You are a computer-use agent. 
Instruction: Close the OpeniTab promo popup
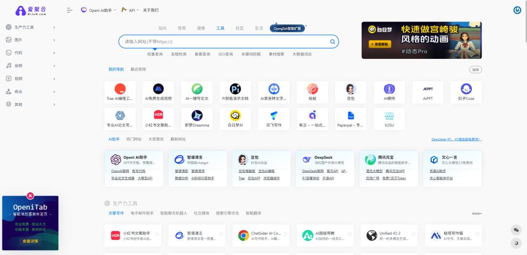coord(30,196)
